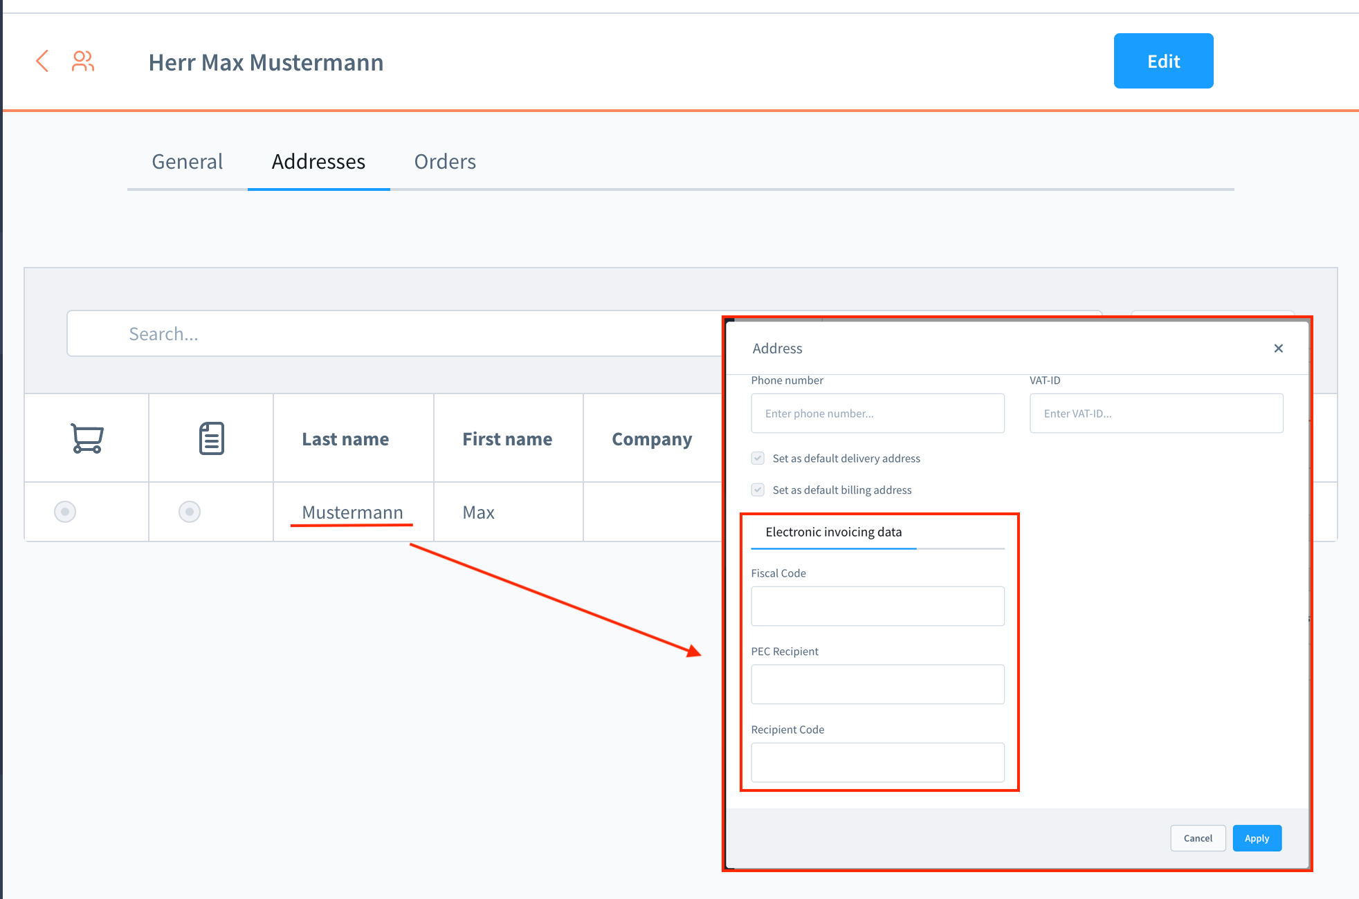Select default delivery address radio for Mustermann
This screenshot has width=1359, height=899.
click(65, 512)
